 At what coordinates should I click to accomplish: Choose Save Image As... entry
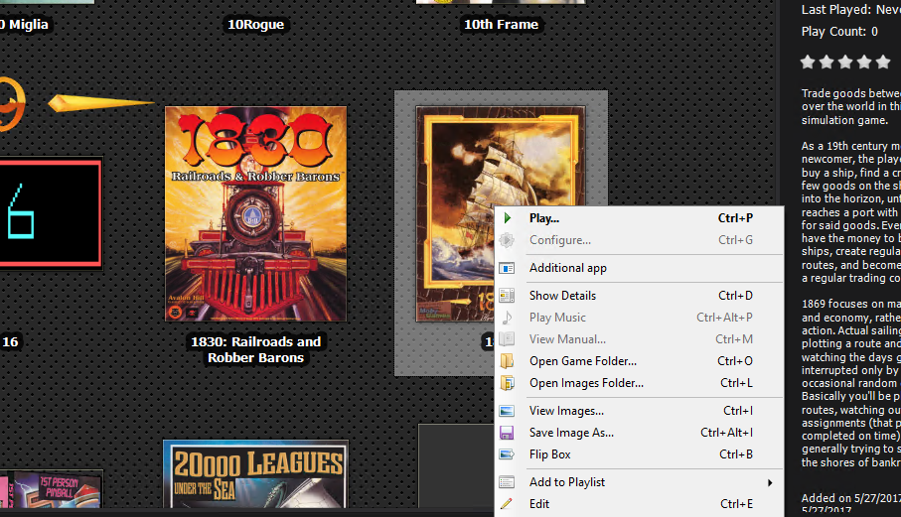click(639, 433)
